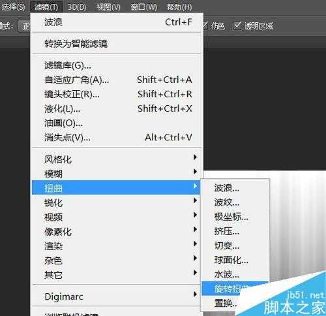Choose 水波... distort filter
The height and width of the screenshot is (316, 326).
pos(235,274)
